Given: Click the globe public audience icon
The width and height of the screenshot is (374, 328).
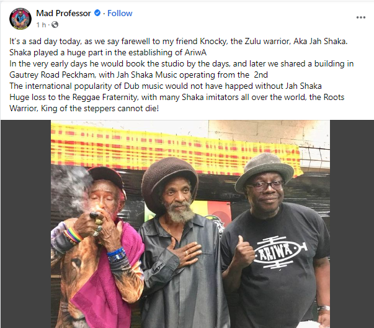Looking at the screenshot, I should pyautogui.click(x=55, y=25).
